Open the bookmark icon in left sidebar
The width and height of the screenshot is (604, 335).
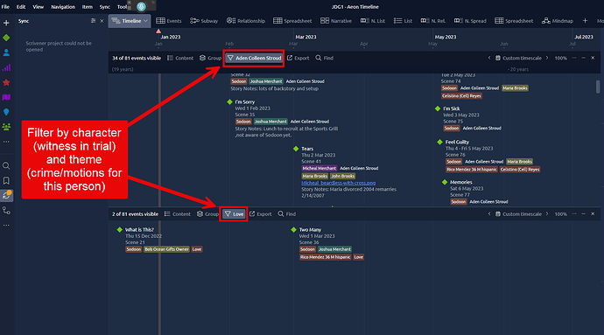6,180
